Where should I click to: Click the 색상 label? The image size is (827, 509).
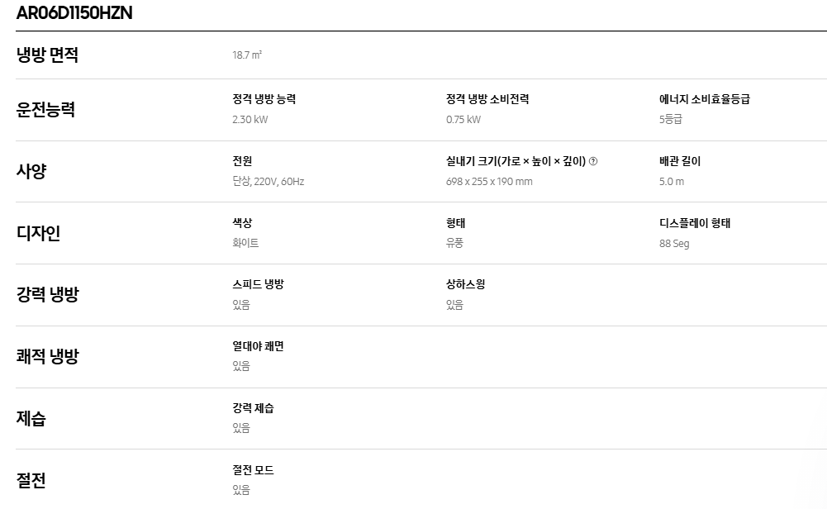pos(242,223)
